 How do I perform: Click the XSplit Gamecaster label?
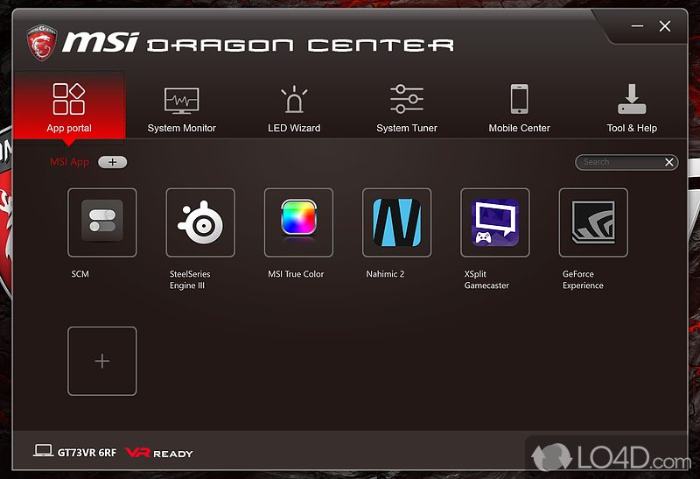point(486,279)
